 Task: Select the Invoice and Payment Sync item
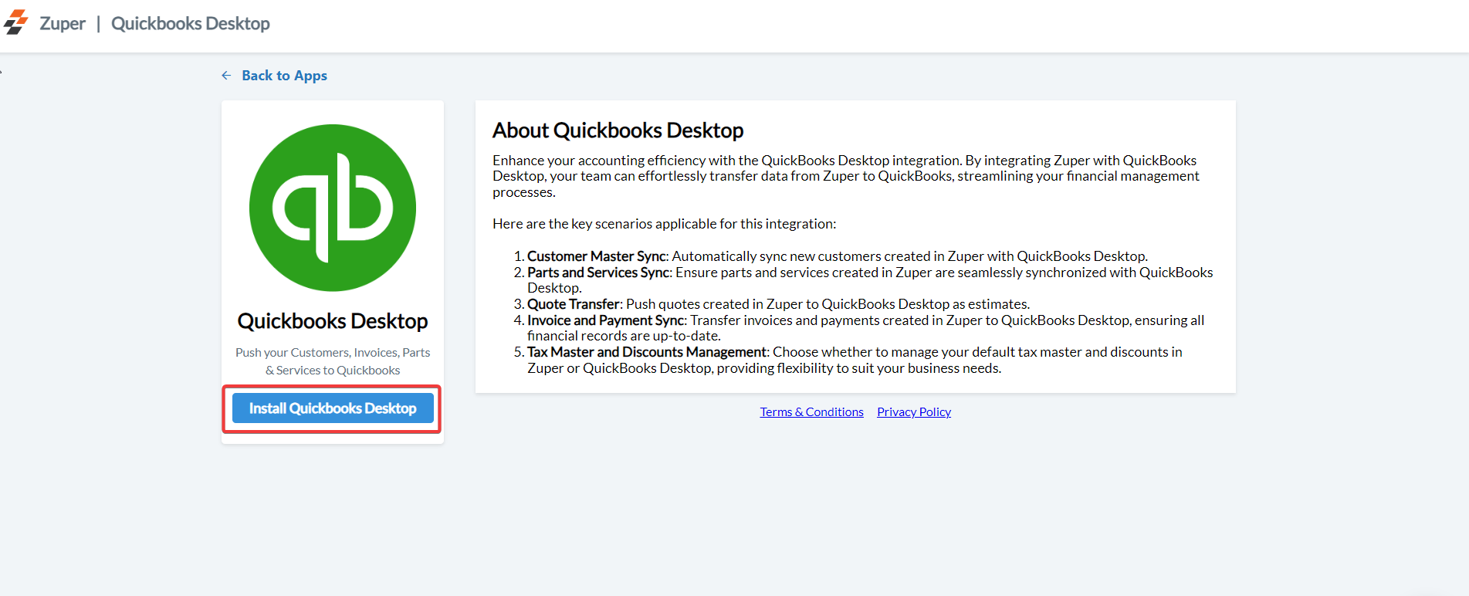pyautogui.click(x=865, y=328)
